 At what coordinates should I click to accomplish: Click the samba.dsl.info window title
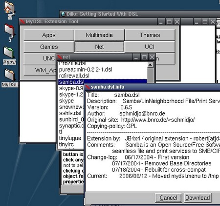(108, 87)
